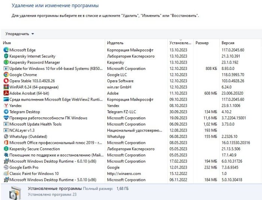The image size is (262, 200).
Task: Select the Kaspersky Password Manager name
Action: [34, 62]
